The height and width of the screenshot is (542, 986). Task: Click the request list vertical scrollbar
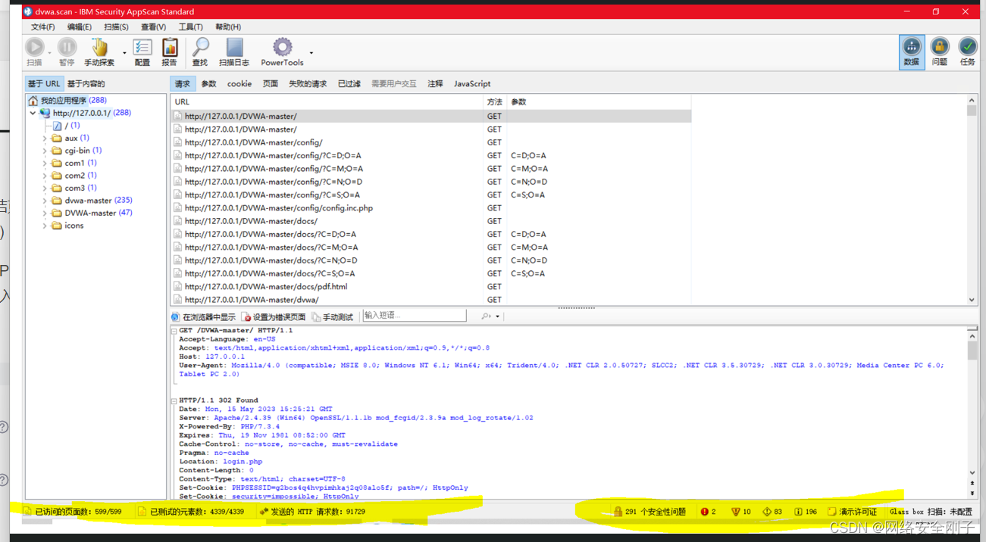pos(972,200)
